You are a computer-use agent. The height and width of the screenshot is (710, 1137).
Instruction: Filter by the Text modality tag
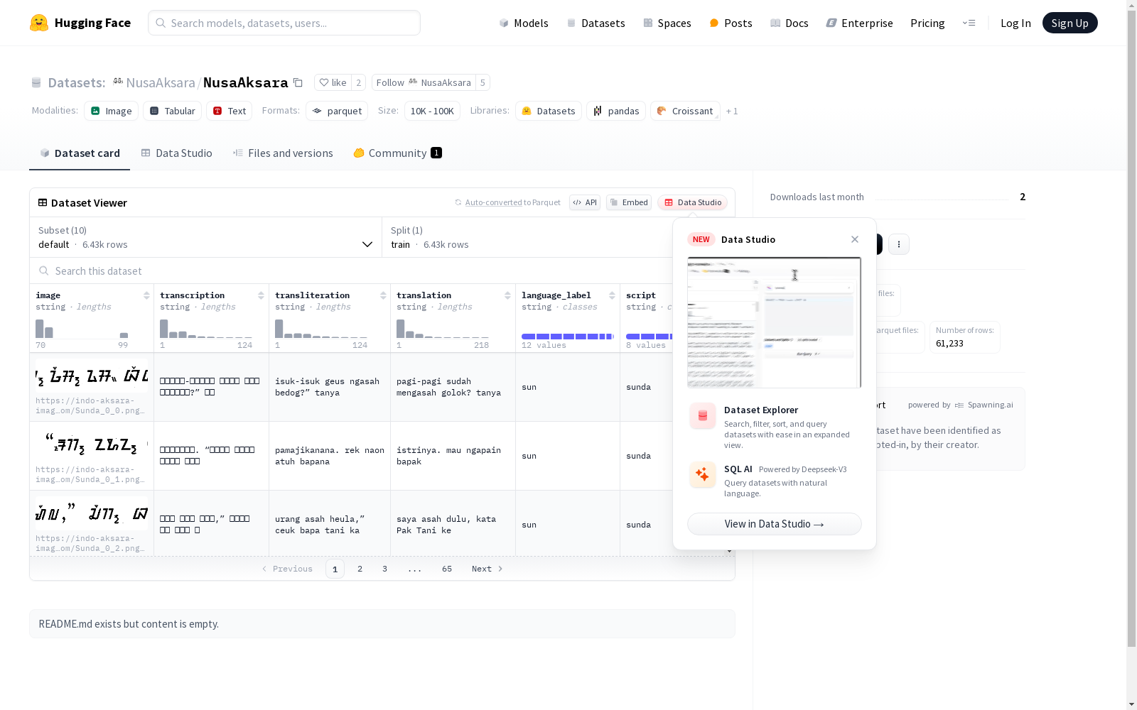(x=230, y=111)
